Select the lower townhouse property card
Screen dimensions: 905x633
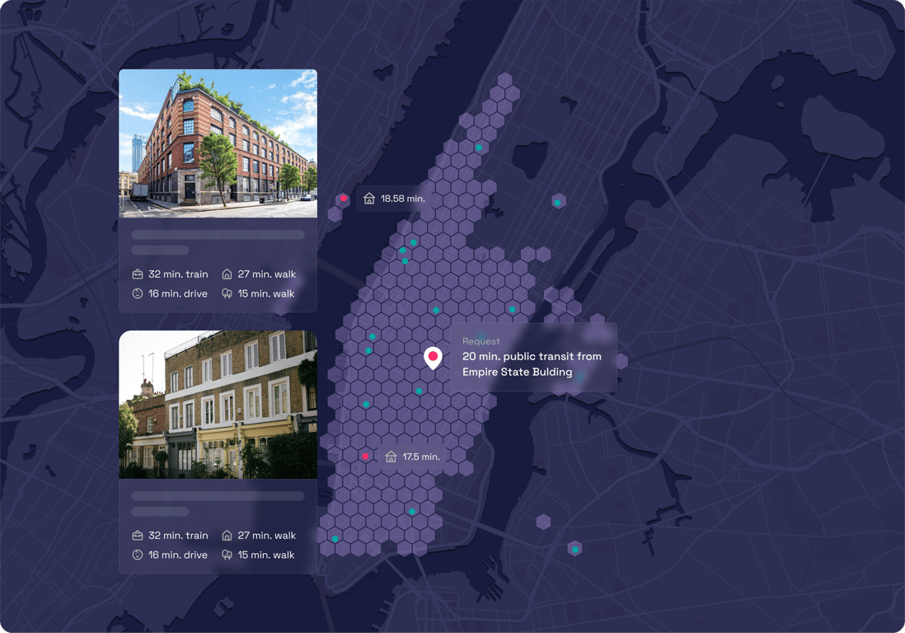pos(218,449)
